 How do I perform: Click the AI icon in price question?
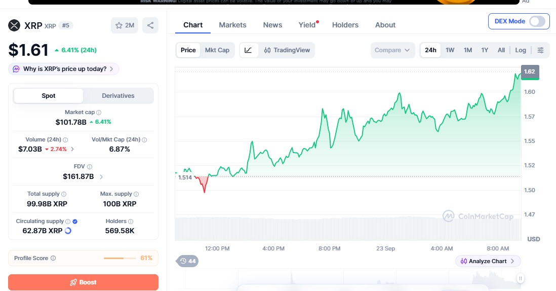point(16,69)
